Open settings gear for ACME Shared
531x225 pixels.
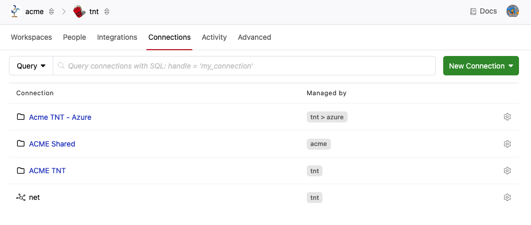[x=507, y=144]
